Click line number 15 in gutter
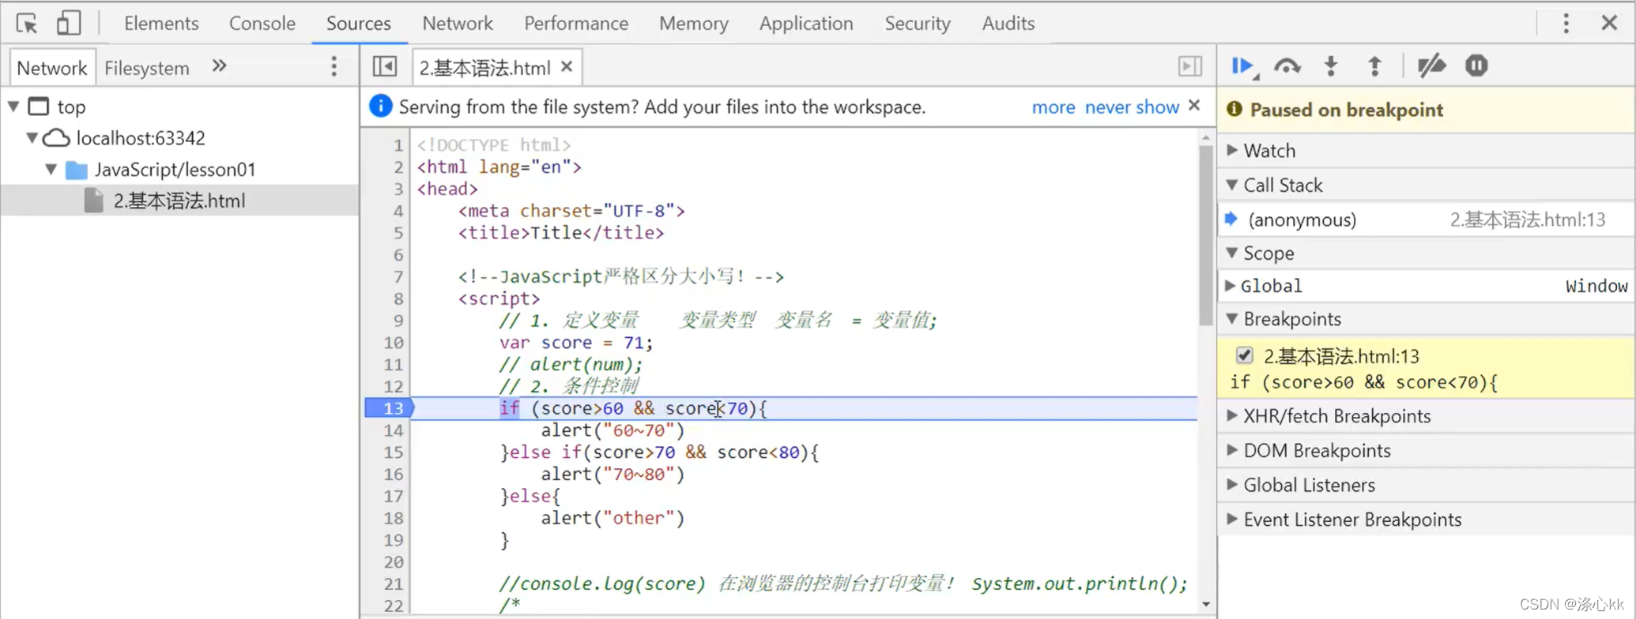 tap(394, 452)
